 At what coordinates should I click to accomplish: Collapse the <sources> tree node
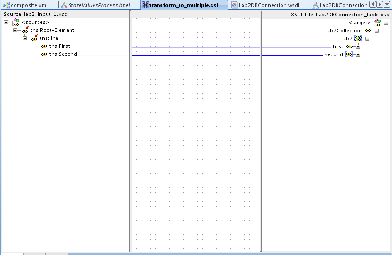click(6, 23)
